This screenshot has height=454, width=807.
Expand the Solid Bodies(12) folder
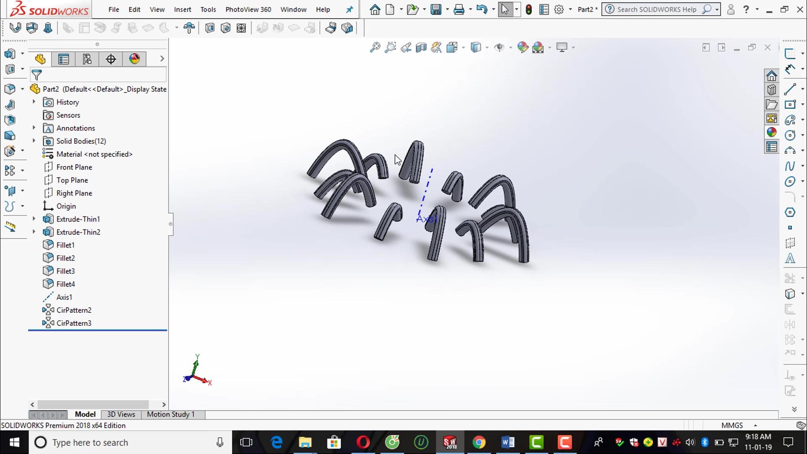34,141
